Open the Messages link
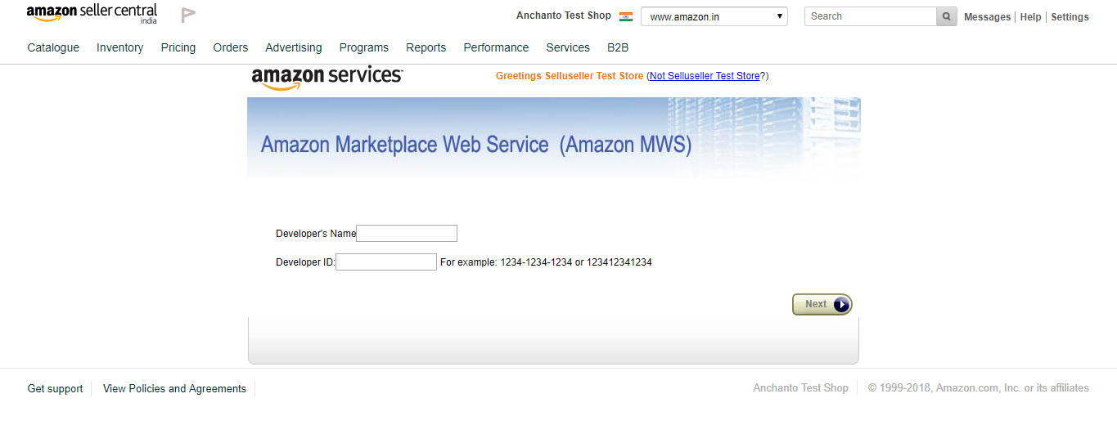1117x434 pixels. (988, 17)
